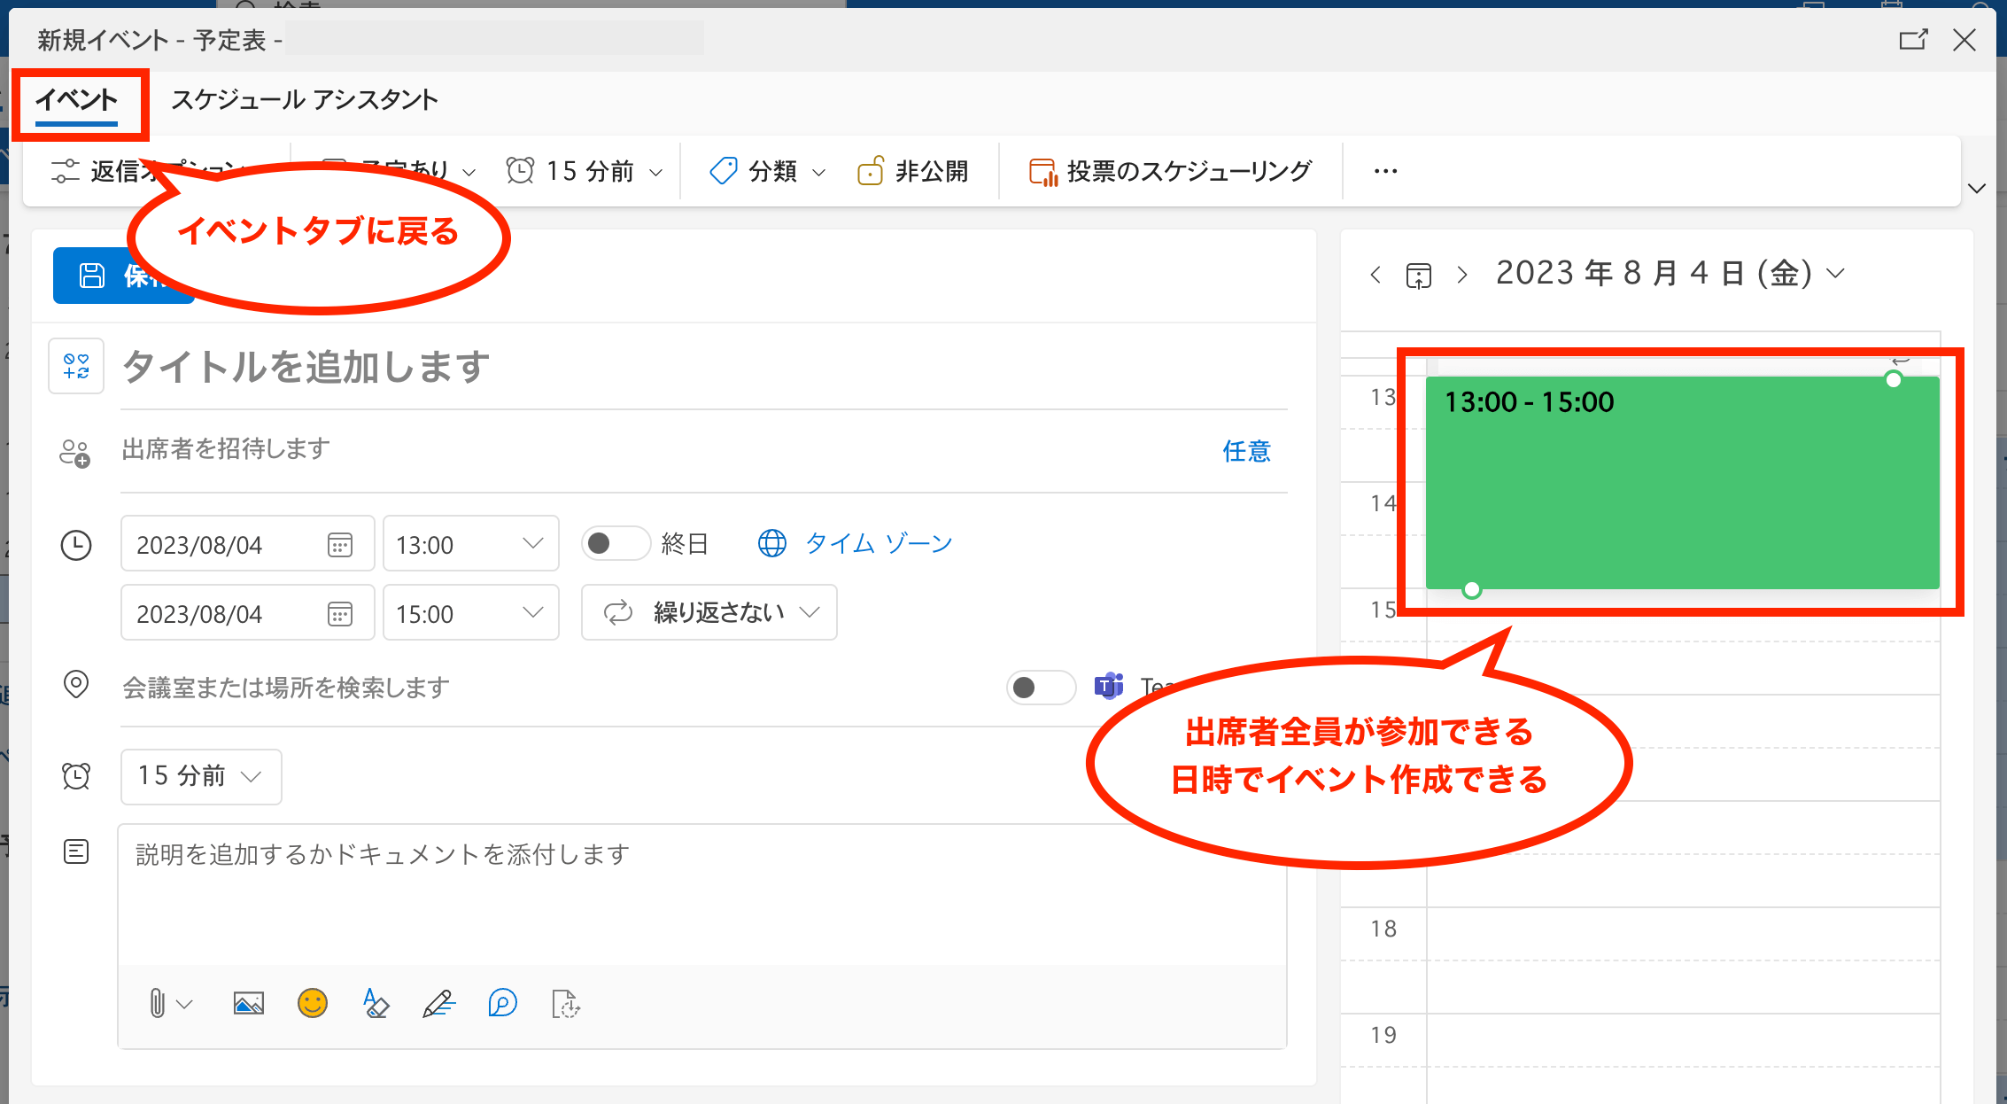Open the 13:00 start time dropdown
Screen dimensions: 2007x1104
coord(470,544)
